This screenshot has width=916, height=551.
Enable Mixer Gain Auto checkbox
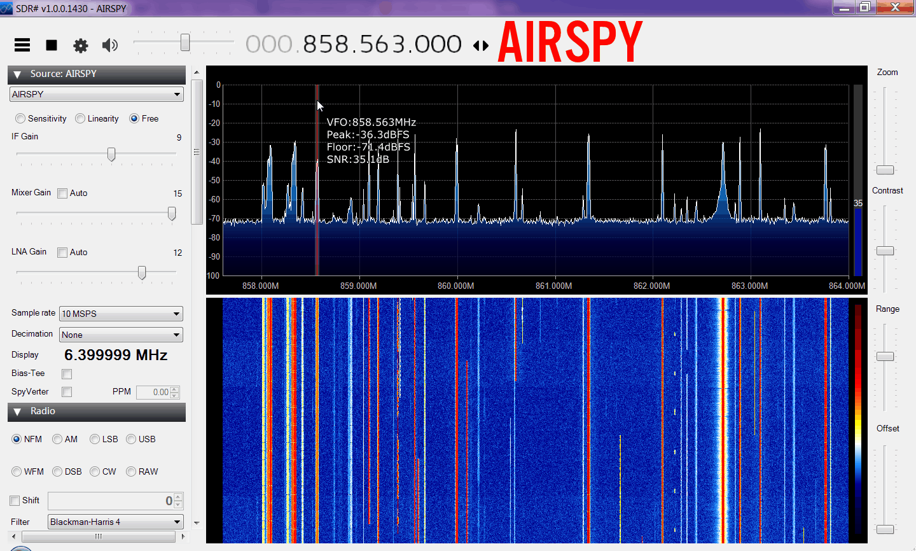point(62,193)
